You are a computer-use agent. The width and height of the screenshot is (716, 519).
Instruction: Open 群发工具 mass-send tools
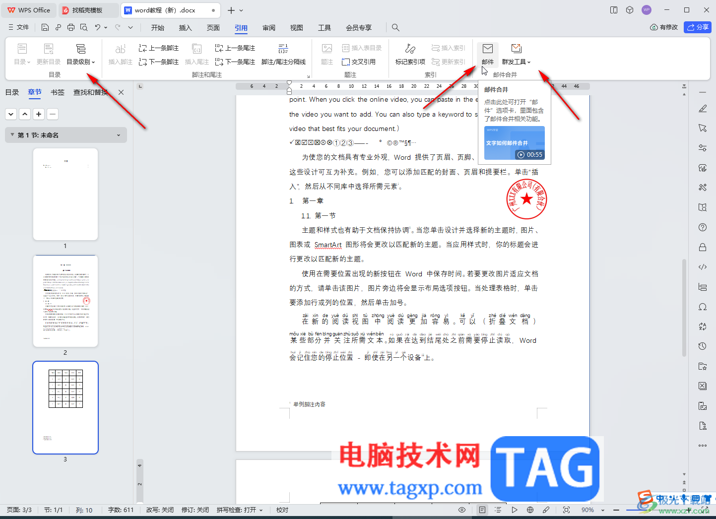[x=516, y=54]
